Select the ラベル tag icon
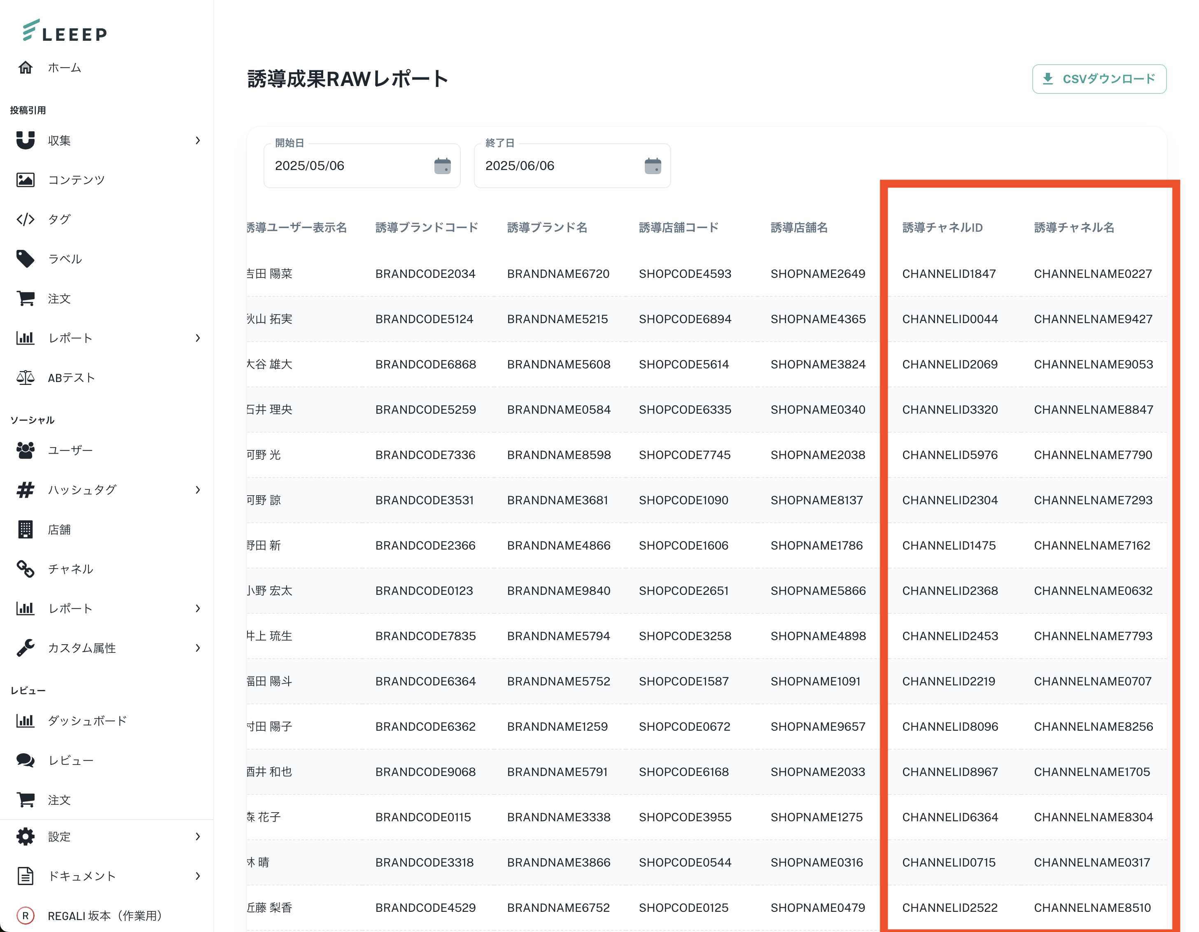Viewport: 1199px width, 932px height. pyautogui.click(x=25, y=259)
